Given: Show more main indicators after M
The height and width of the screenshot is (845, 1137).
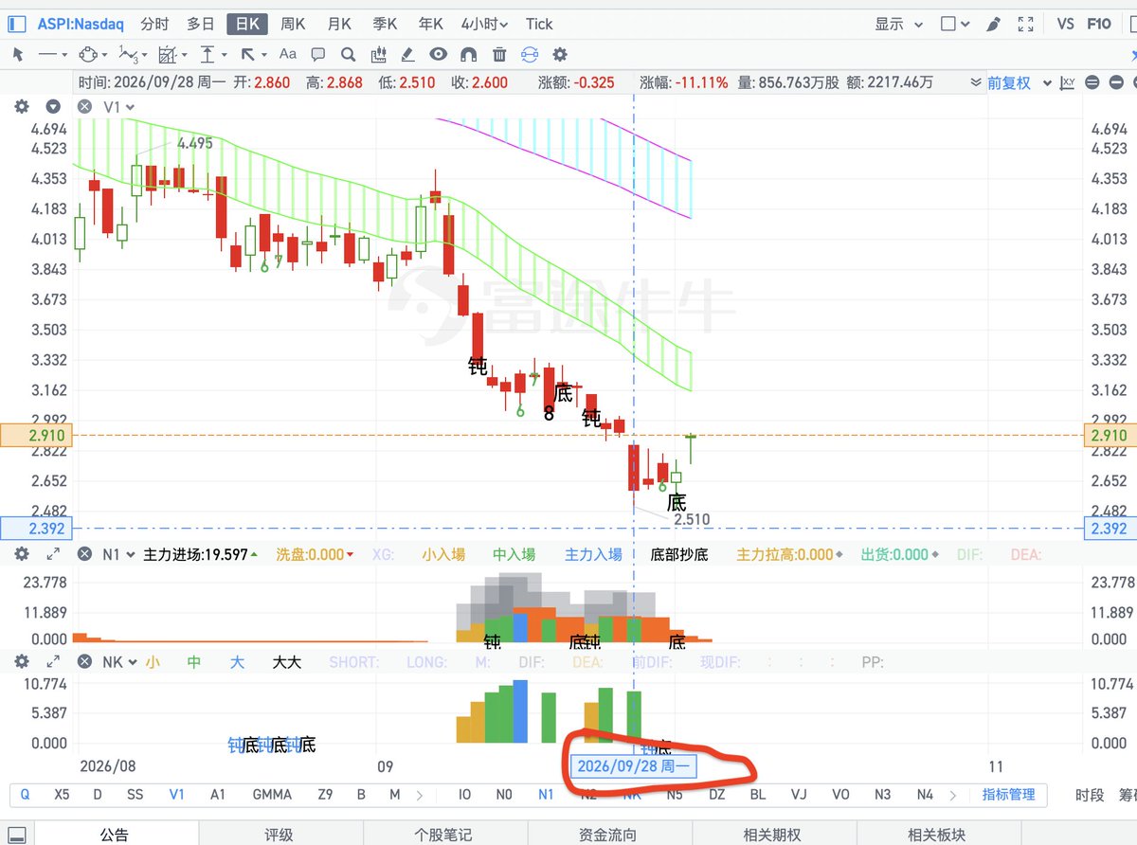Looking at the screenshot, I should click(419, 795).
